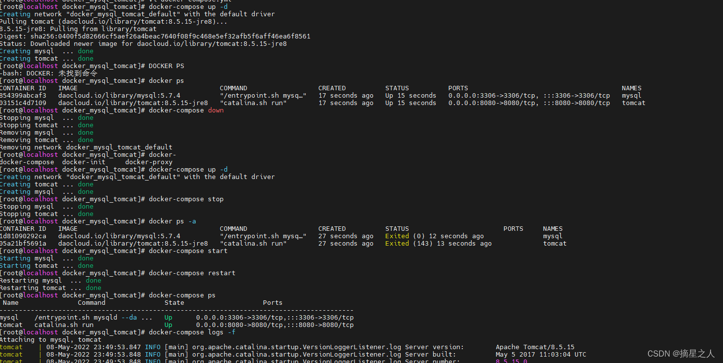Select the 'Attaching to mysql, tomcat' line
The image size is (723, 363).
(51, 340)
